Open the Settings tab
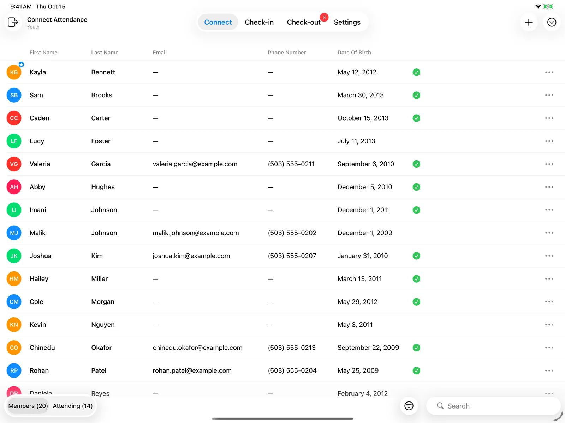565x423 pixels. (x=347, y=22)
